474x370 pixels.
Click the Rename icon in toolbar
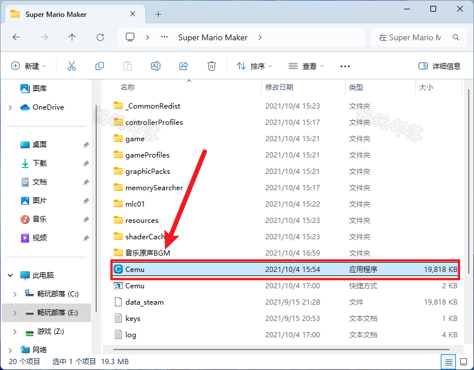[x=156, y=66]
